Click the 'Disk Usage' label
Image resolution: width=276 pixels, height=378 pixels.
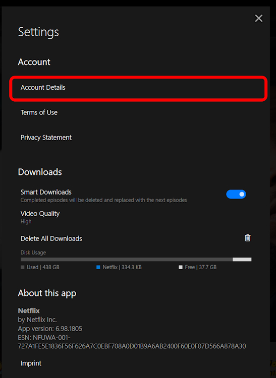pyautogui.click(x=33, y=253)
